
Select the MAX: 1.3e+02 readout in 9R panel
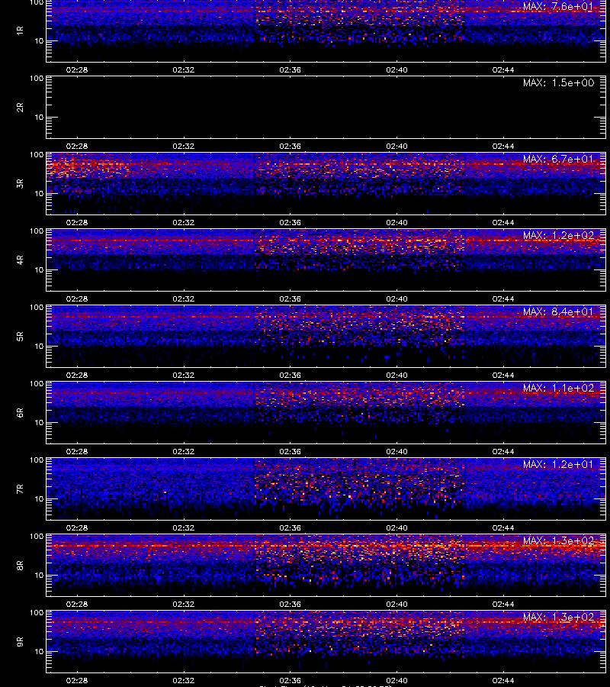[x=558, y=617]
